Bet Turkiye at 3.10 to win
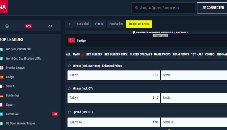The width and height of the screenshot is (227, 130). point(114,98)
